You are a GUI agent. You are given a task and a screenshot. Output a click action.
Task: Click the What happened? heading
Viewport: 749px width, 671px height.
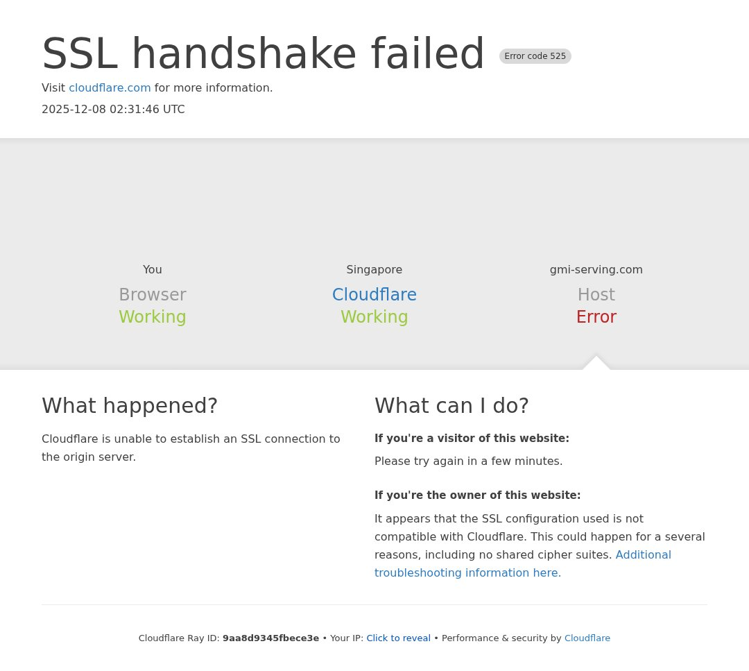(130, 405)
